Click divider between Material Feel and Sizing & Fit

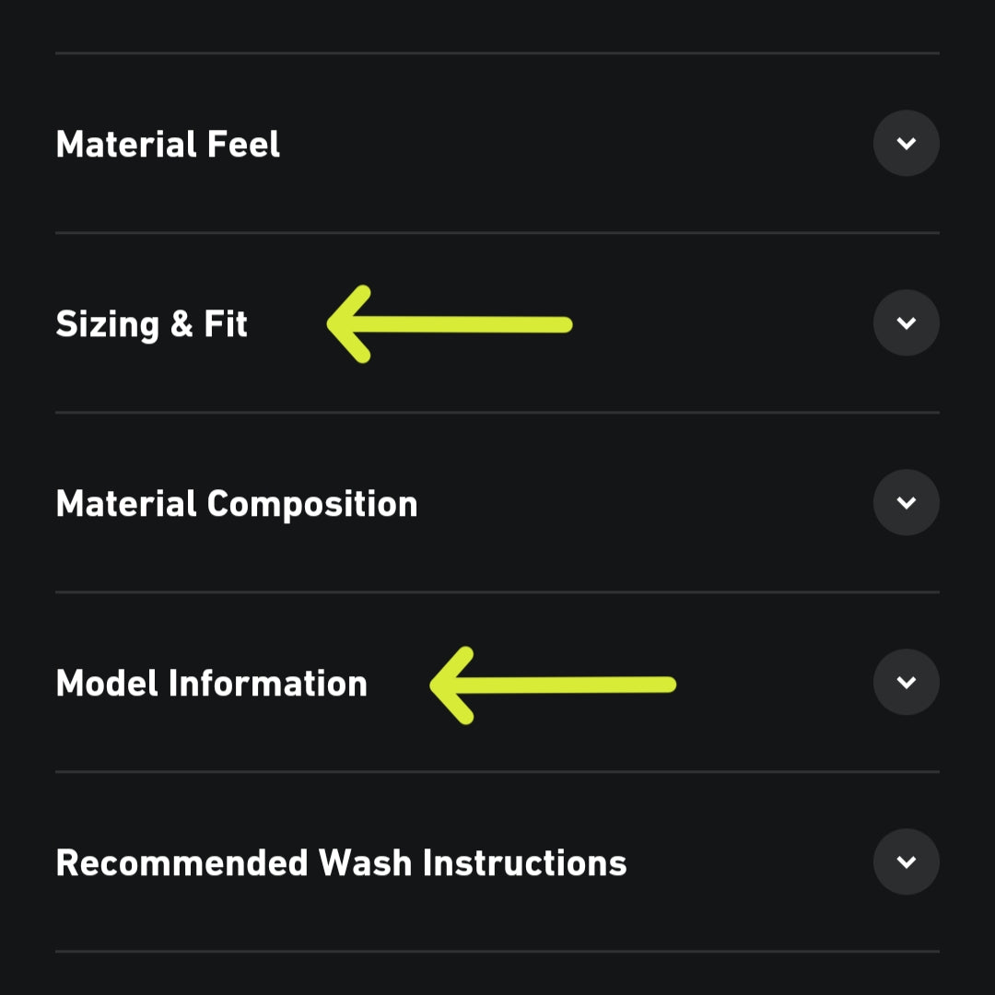[x=497, y=233]
